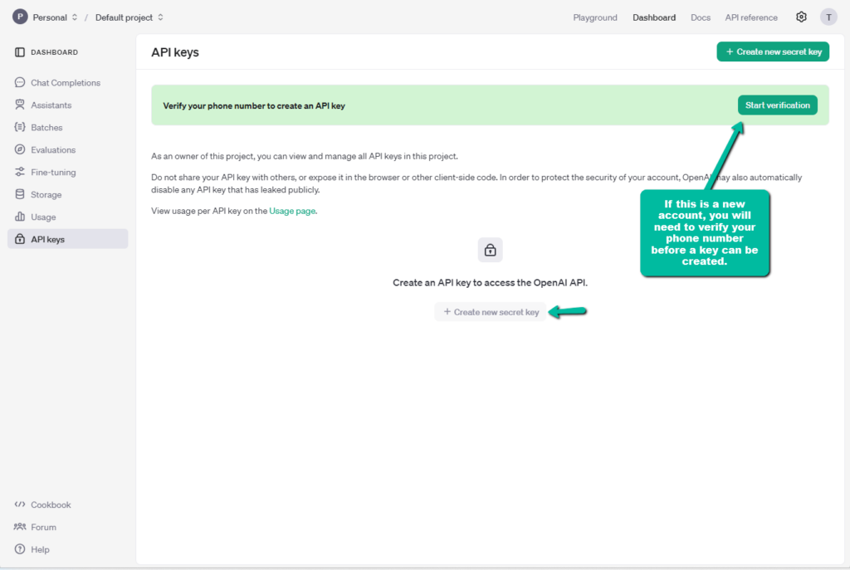Click the grayed Create new secret key button
Viewport: 850px width, 570px height.
pos(491,311)
